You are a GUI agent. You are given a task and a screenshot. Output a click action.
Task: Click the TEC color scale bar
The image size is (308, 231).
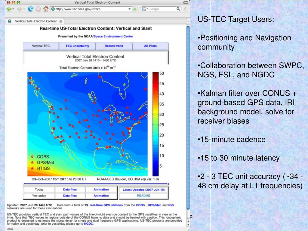tap(156, 124)
